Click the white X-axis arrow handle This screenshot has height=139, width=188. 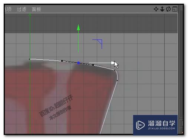113,63
